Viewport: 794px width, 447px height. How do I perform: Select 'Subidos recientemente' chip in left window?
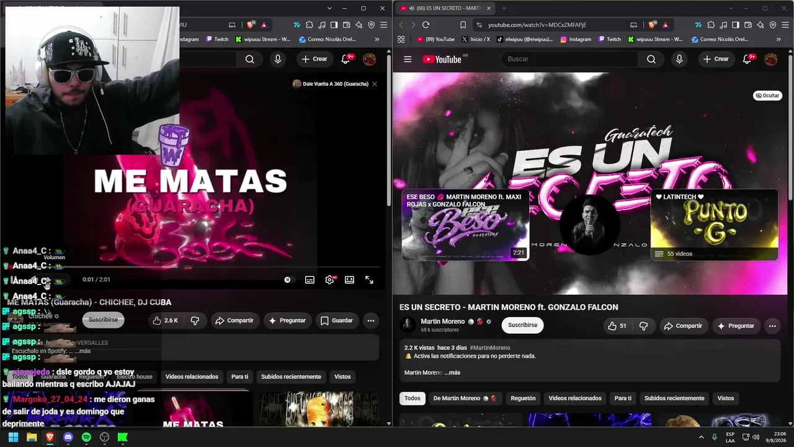coord(291,377)
